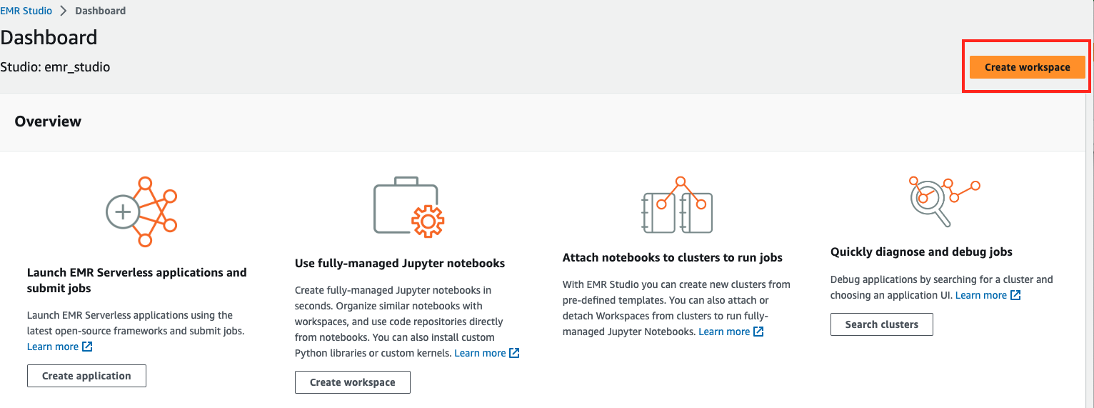Select the Dashboard breadcrumb item
Viewport: 1094px width, 408px height.
click(x=100, y=11)
